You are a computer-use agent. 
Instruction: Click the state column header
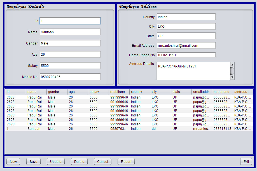tap(181, 92)
